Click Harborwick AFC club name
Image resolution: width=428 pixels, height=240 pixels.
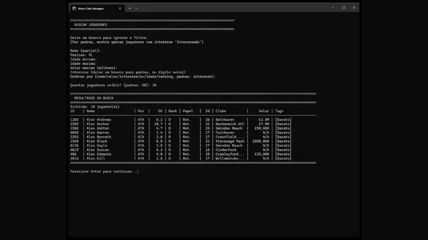coord(230,124)
